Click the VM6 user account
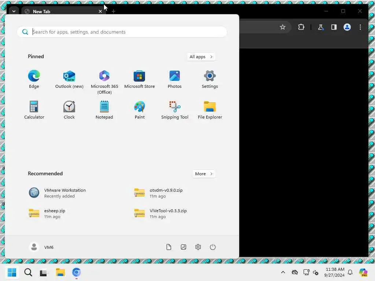This screenshot has width=375, height=281. click(x=41, y=247)
